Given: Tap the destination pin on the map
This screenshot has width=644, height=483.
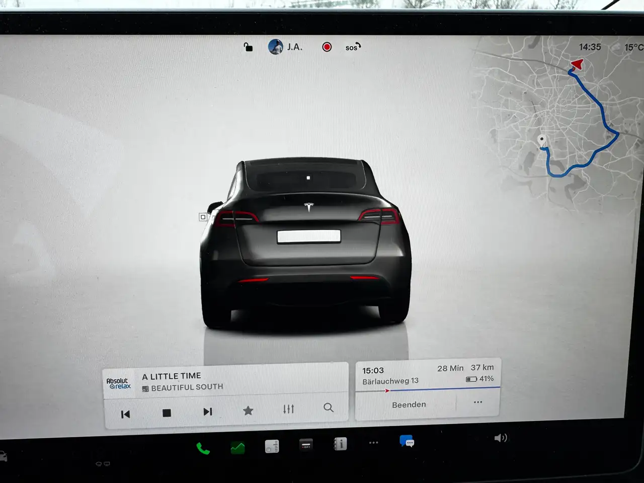Looking at the screenshot, I should pos(542,140).
